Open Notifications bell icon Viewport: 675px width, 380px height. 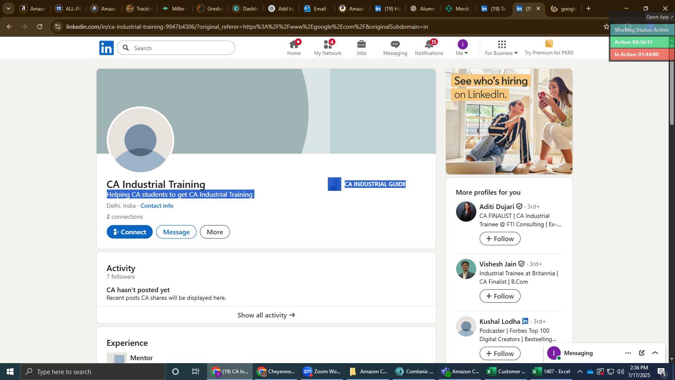429,48
